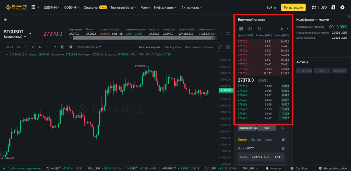
Task: Click the Посл. last price link
Action: click(x=268, y=157)
